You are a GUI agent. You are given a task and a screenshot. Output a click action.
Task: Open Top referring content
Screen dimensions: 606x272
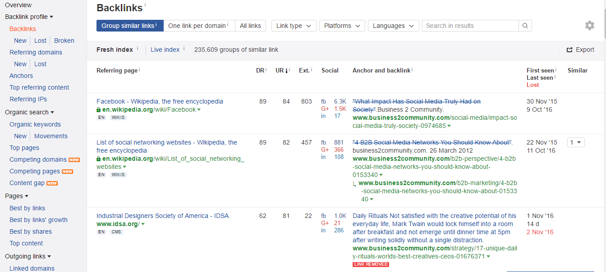(39, 87)
